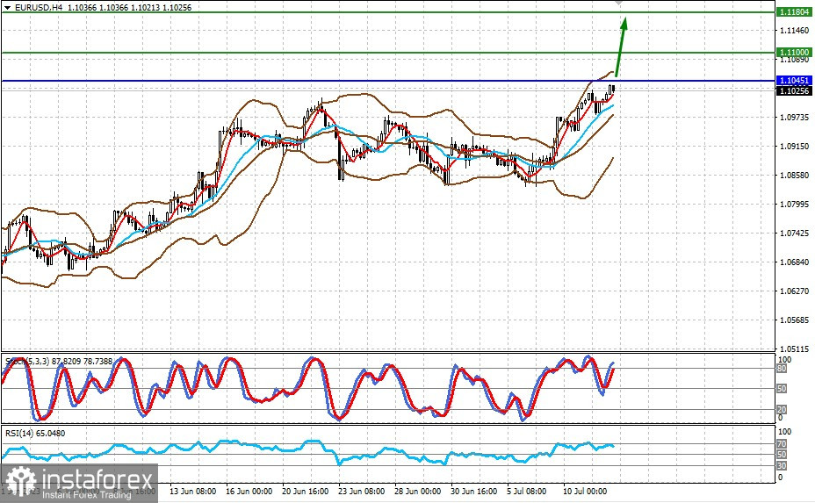Click the 50 level on RSI scale
This screenshot has width=815, height=503.
782,455
